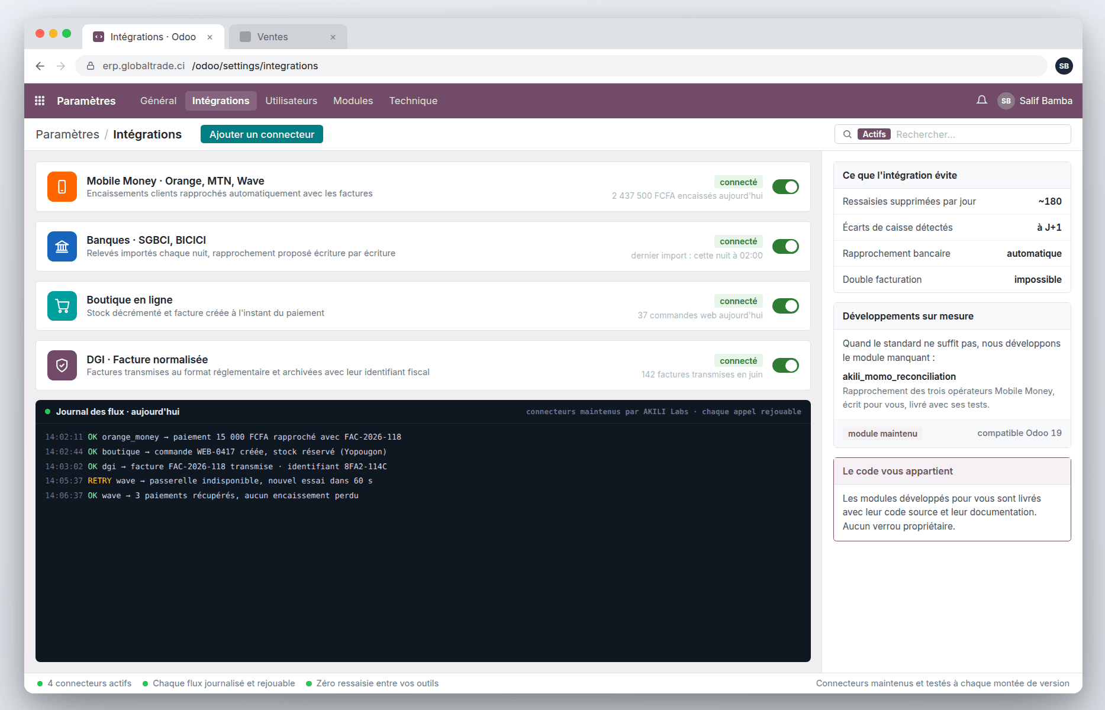This screenshot has height=710, width=1105.
Task: Click the Intégrations tab favicon
Action: 99,37
